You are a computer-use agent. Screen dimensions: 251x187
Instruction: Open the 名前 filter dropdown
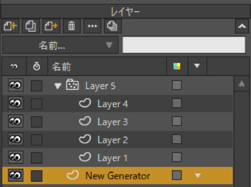coord(60,45)
